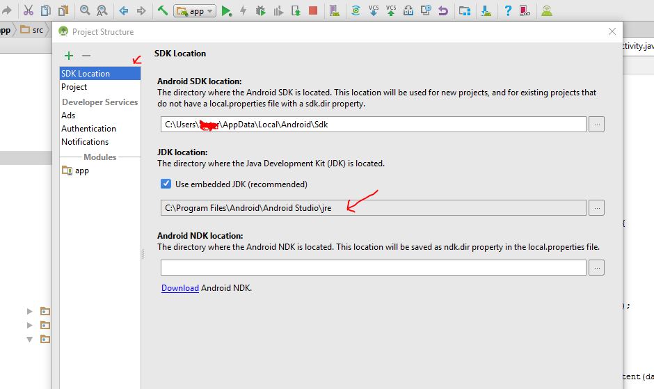654x389 pixels.
Task: Open Android Device Monitor icon
Action: tap(547, 11)
